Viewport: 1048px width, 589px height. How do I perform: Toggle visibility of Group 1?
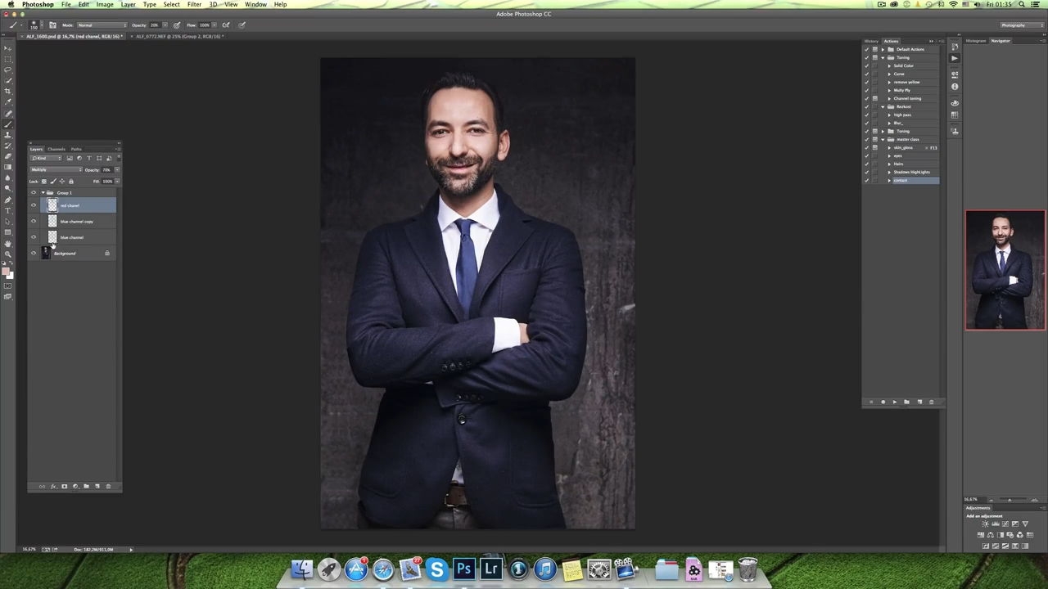34,193
